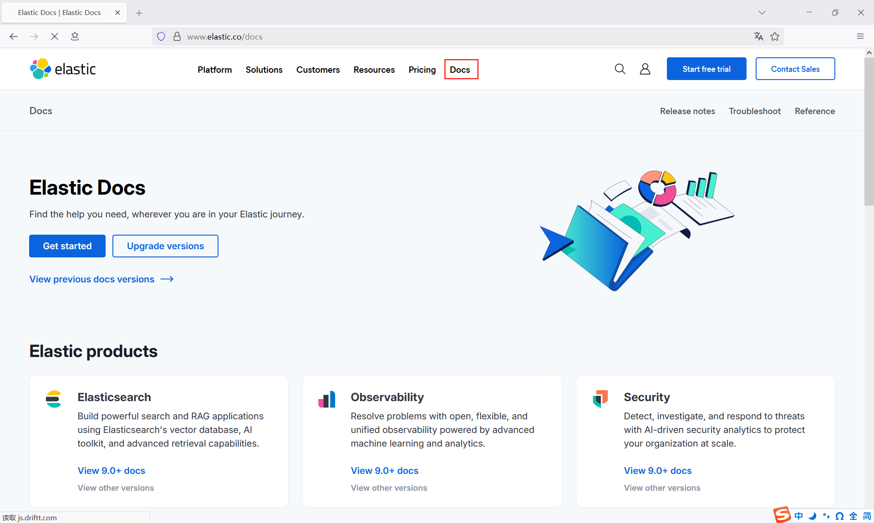Select the Docs navigation item
Screen dimensions: 874x523
click(460, 70)
